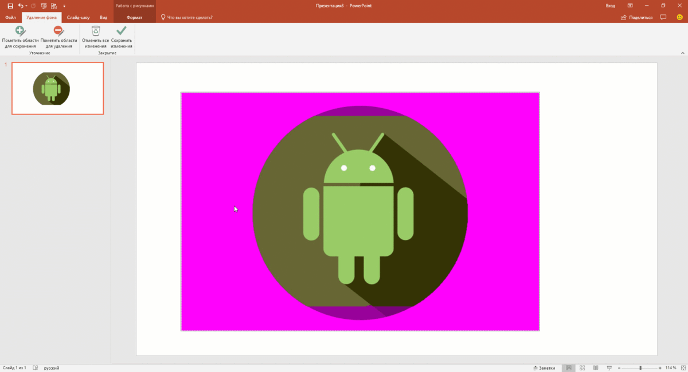Screen dimensions: 688x372
Task: Open the Файл tab
Action: point(10,17)
